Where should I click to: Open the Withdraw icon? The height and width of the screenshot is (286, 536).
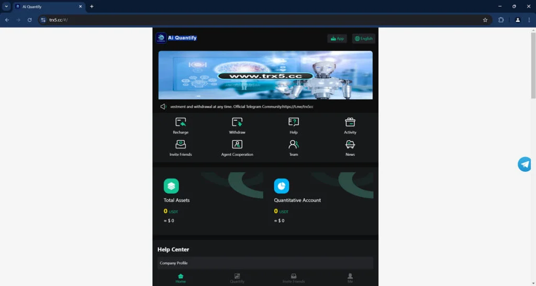click(x=237, y=122)
